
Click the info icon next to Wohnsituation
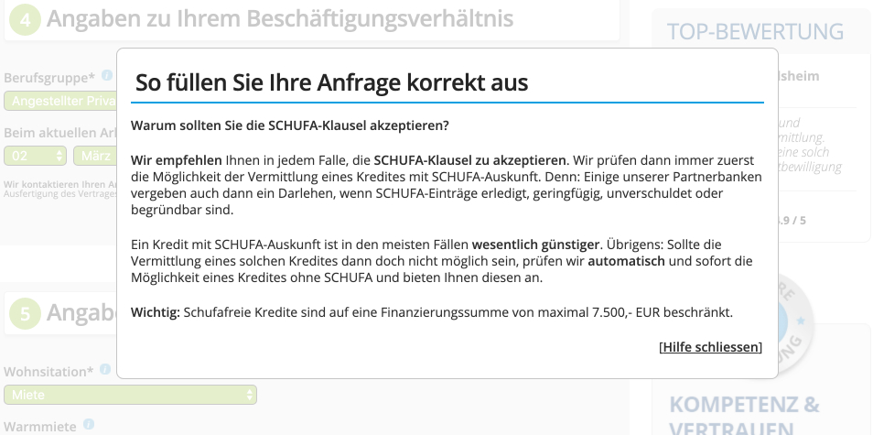(x=105, y=369)
